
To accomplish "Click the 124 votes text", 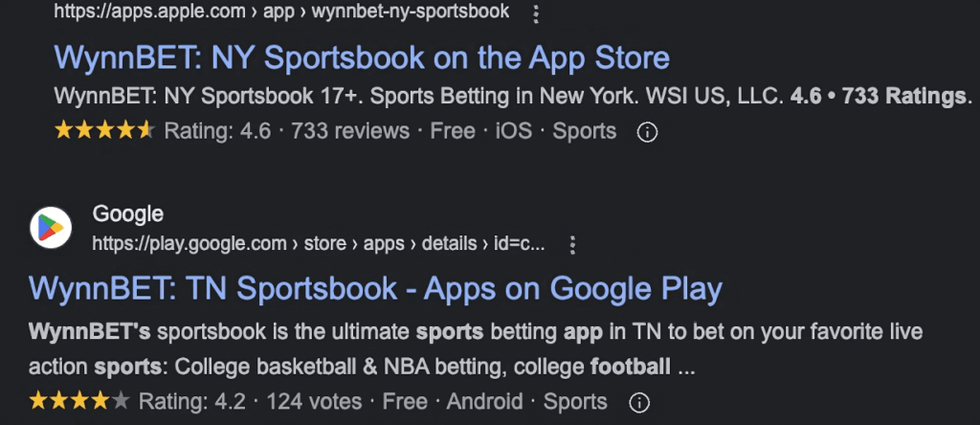I will [x=314, y=402].
